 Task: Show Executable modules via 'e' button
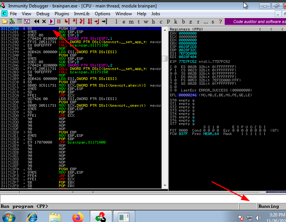pos(124,22)
